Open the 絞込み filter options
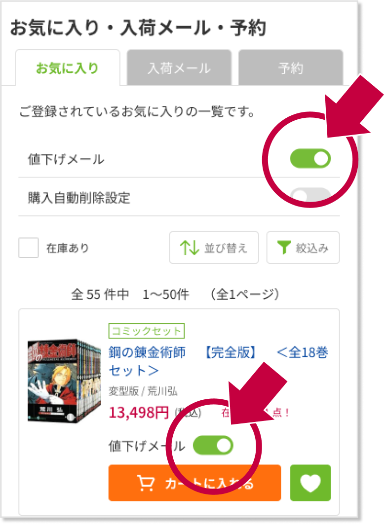 tap(303, 247)
